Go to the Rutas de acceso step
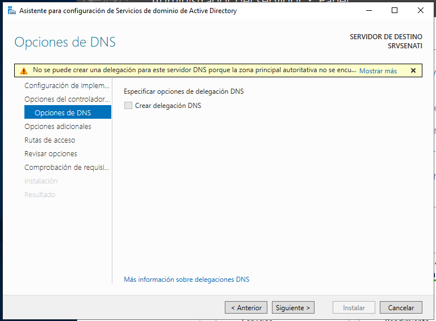 click(50, 140)
